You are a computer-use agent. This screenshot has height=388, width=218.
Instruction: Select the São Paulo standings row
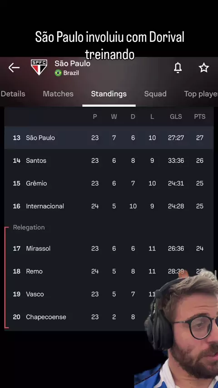[109, 138]
